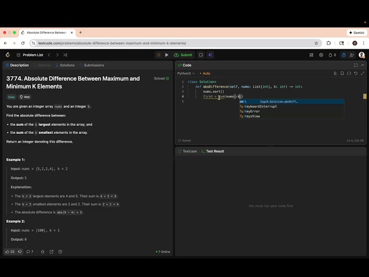Open the Gemini button in Chrome
The height and width of the screenshot is (277, 369).
(357, 32)
